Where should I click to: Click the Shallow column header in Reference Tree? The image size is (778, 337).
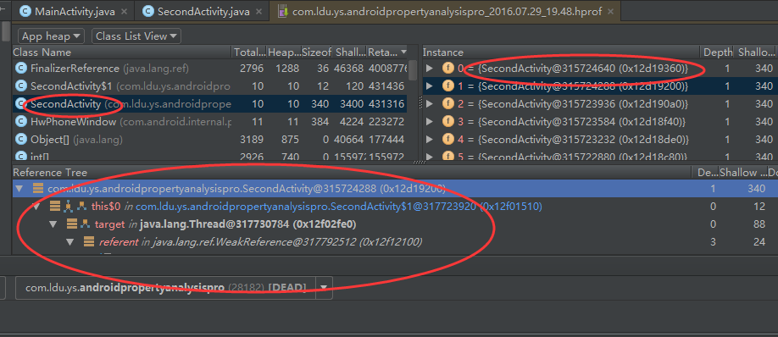point(742,173)
